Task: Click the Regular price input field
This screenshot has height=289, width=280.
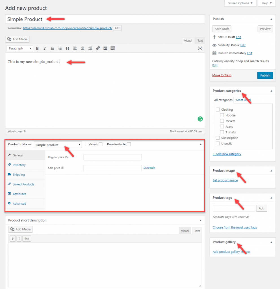Action: pos(112,157)
